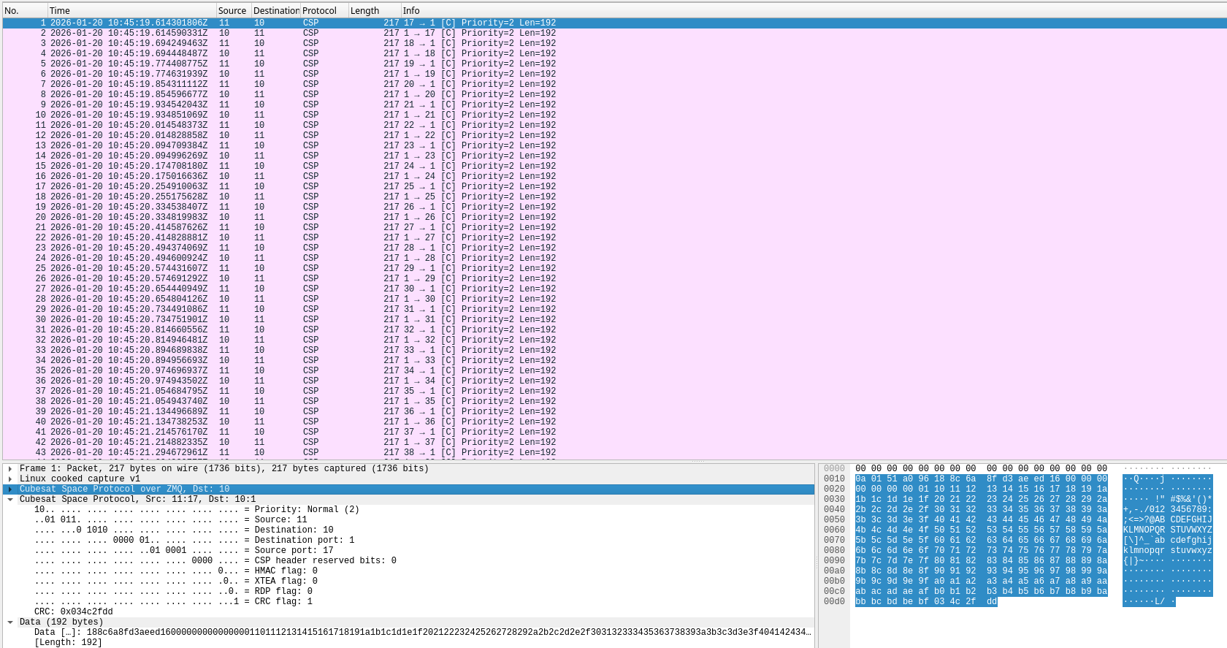
Task: Select packet number 43 in the list
Action: 292,452
